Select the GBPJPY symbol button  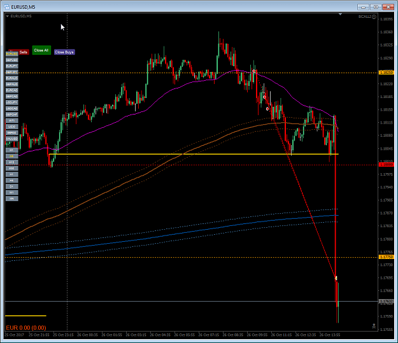click(x=12, y=73)
